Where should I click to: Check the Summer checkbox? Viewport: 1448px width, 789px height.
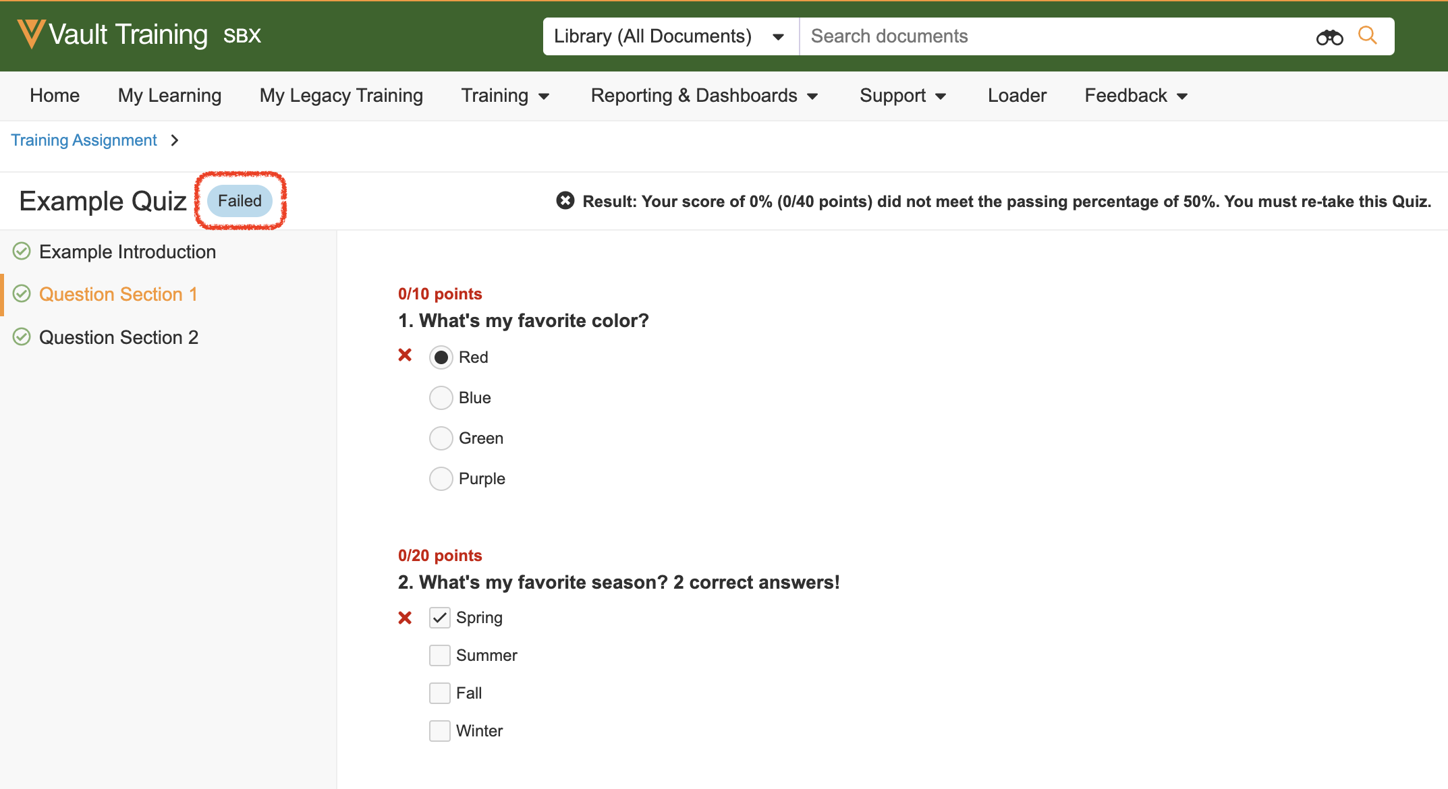coord(439,655)
